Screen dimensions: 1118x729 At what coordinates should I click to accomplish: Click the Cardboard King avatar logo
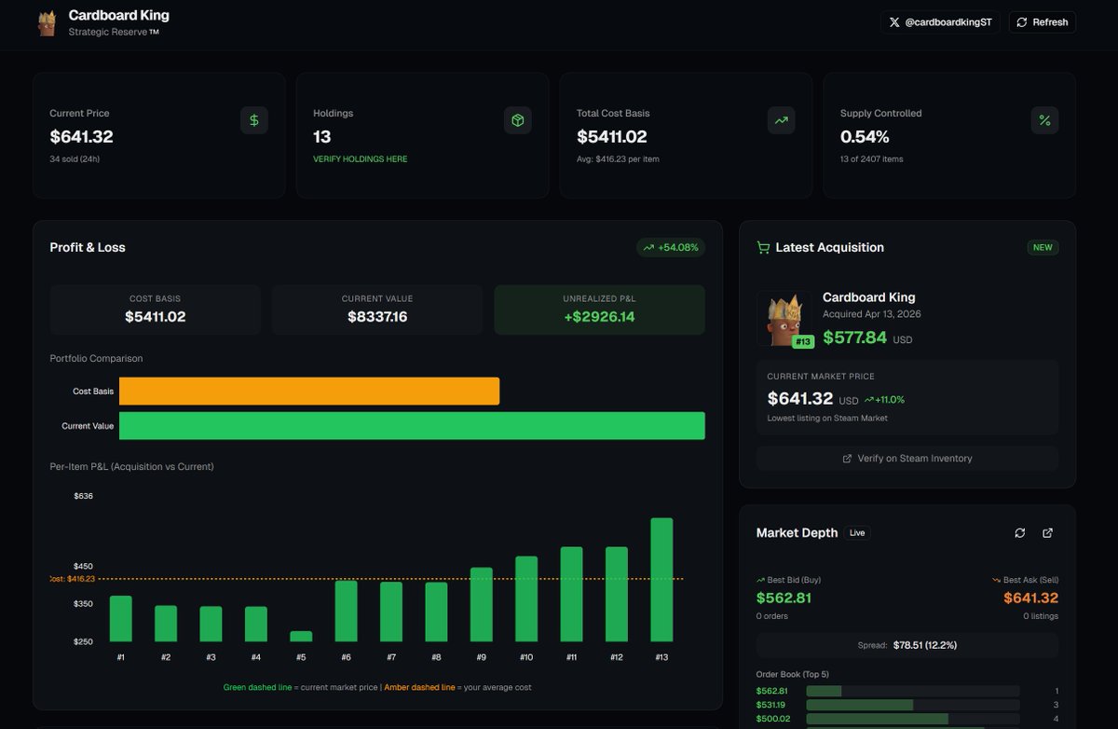point(47,23)
